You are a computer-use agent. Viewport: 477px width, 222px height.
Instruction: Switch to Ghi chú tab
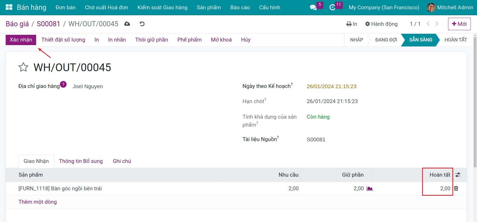(122, 161)
